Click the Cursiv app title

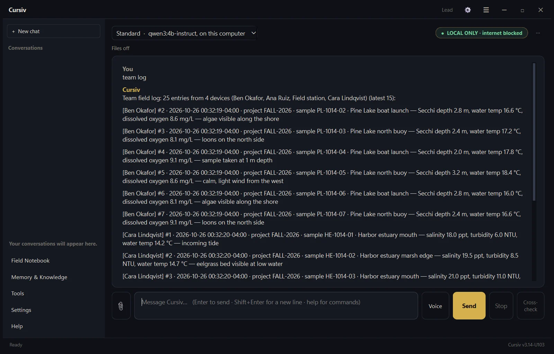click(17, 10)
